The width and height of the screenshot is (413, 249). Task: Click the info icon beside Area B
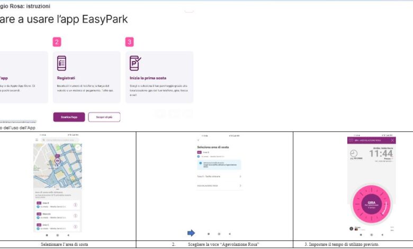75,204
